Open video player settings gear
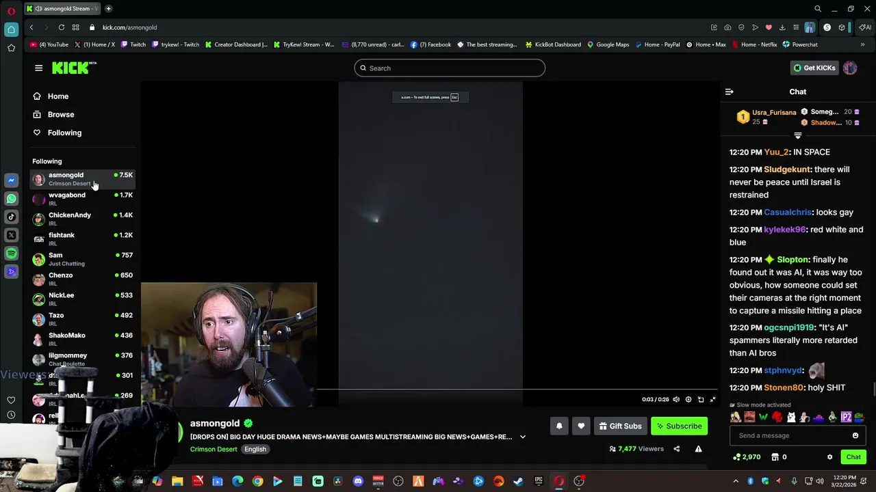The image size is (876, 492). tap(688, 399)
